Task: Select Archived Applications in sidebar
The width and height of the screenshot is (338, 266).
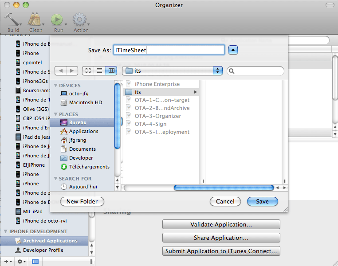Action: tap(50, 241)
